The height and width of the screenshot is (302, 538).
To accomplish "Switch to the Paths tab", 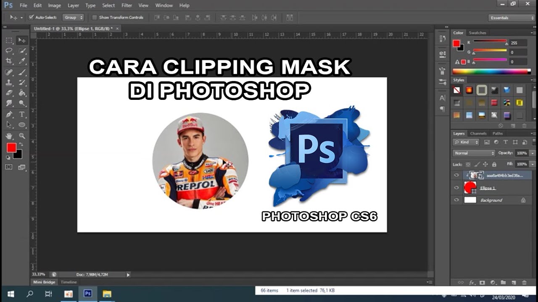I will [498, 133].
